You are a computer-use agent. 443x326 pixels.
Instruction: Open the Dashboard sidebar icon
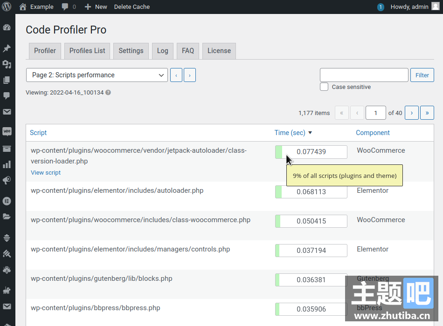pos(7,27)
